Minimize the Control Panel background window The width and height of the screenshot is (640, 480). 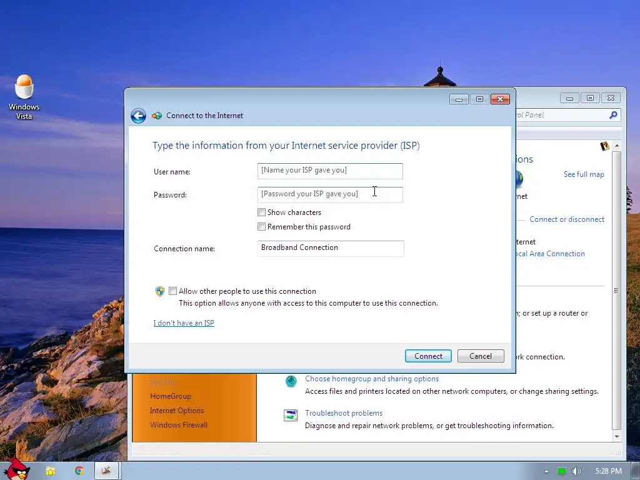[570, 98]
